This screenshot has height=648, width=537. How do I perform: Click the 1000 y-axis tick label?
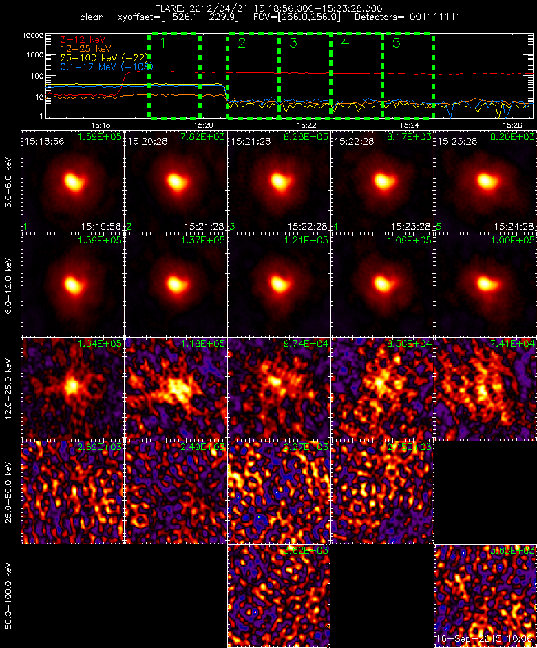[34, 55]
